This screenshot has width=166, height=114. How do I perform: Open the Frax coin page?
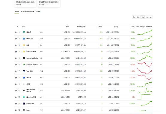[28, 110]
